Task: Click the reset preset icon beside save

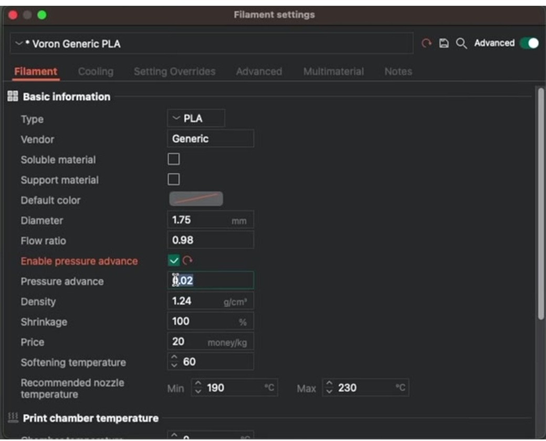Action: [426, 43]
